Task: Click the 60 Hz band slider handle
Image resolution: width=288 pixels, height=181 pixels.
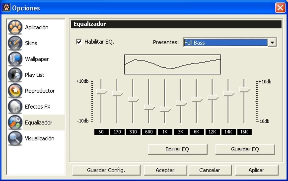Action: (x=101, y=91)
